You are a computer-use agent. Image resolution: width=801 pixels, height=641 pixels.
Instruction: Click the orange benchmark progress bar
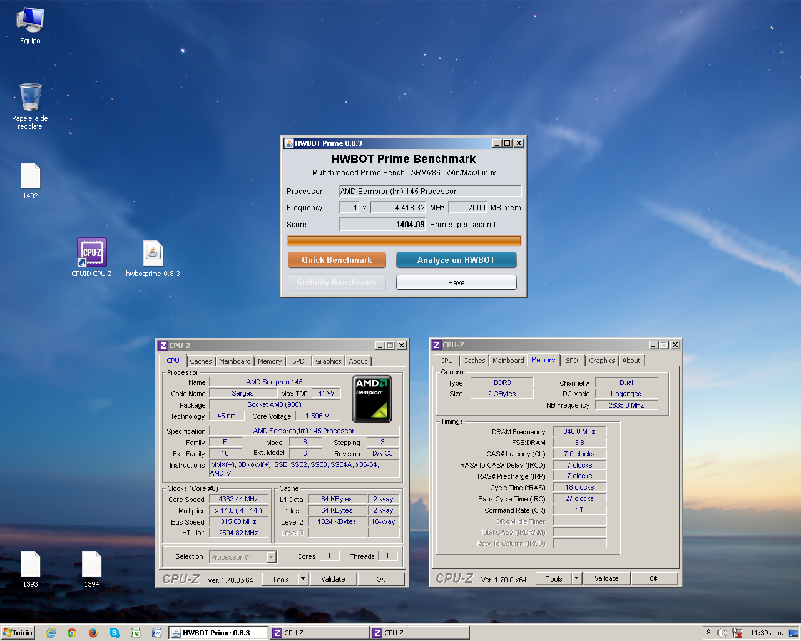404,240
